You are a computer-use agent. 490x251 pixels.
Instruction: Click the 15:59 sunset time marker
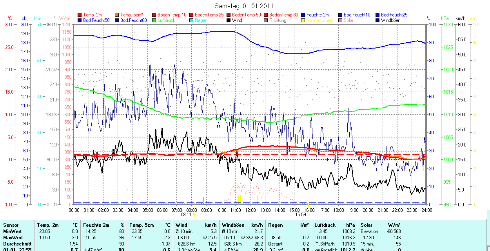click(x=300, y=215)
